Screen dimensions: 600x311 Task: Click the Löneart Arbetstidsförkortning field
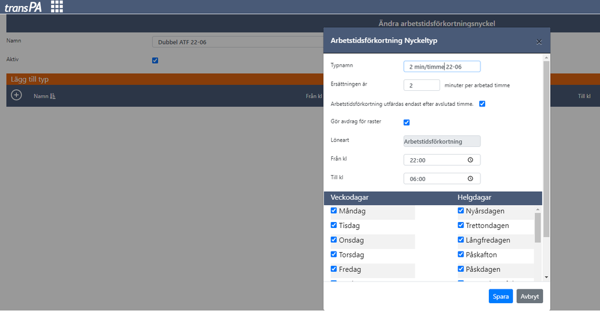(442, 141)
